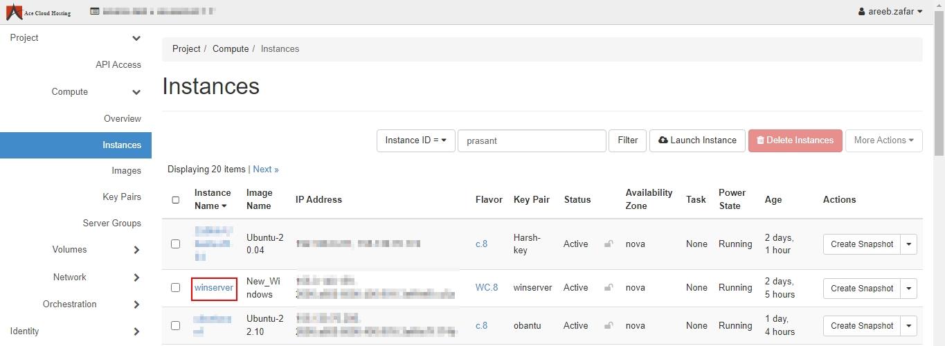Click the filter text field containing prasant
Viewport: 945px width, 346px height.
(x=531, y=140)
